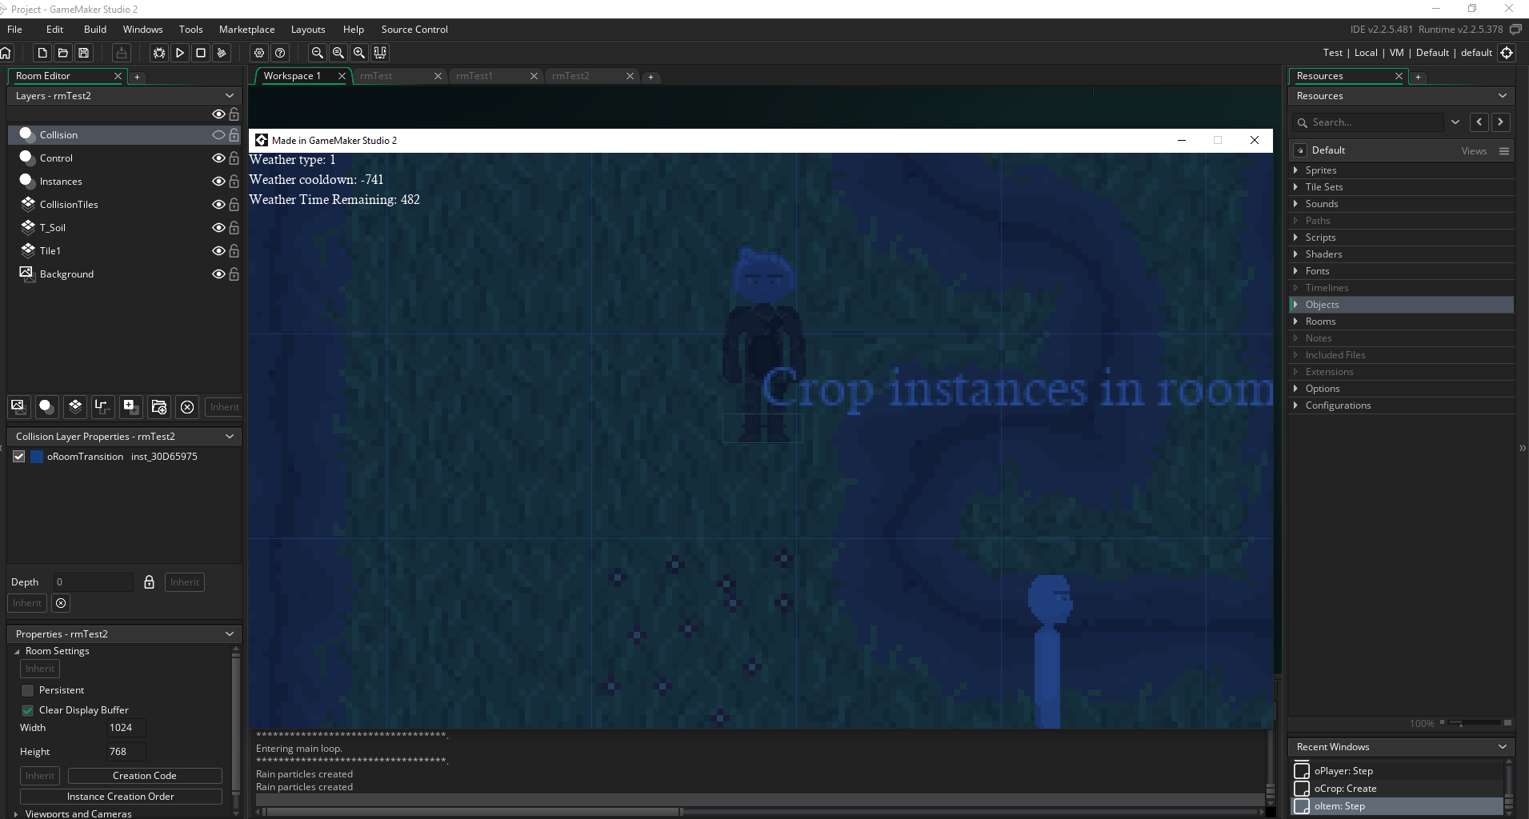The width and height of the screenshot is (1529, 819).
Task: Add a new path layer
Action: pos(102,406)
